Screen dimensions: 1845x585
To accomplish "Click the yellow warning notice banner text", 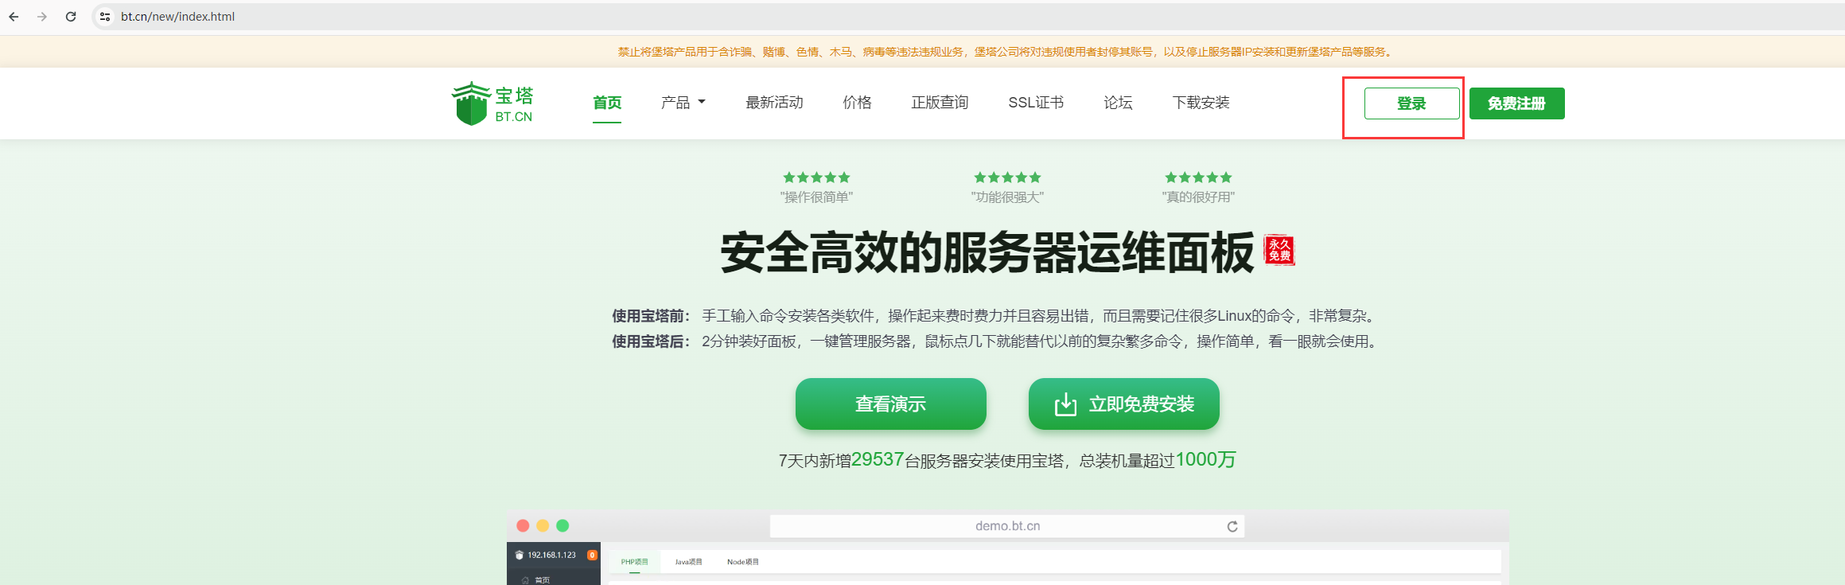I will coord(1007,52).
